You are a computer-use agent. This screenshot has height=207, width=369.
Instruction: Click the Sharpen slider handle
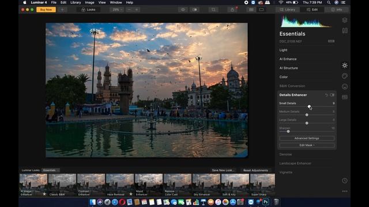[288, 132]
